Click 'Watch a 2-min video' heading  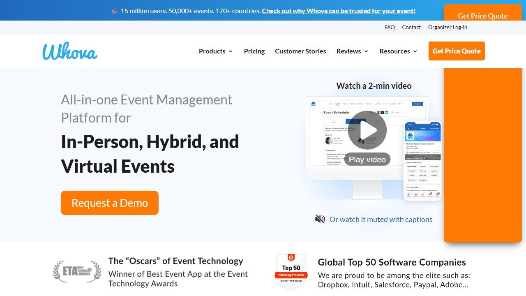(x=374, y=86)
